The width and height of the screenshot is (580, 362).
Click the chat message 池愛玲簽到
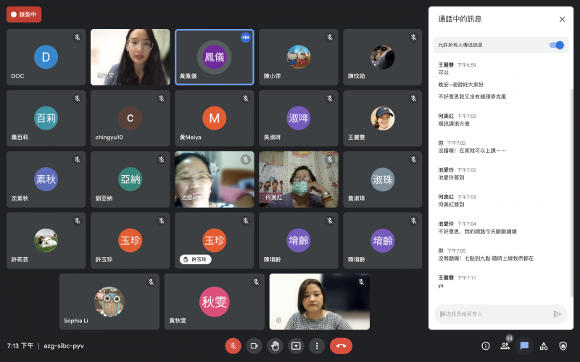[451, 177]
